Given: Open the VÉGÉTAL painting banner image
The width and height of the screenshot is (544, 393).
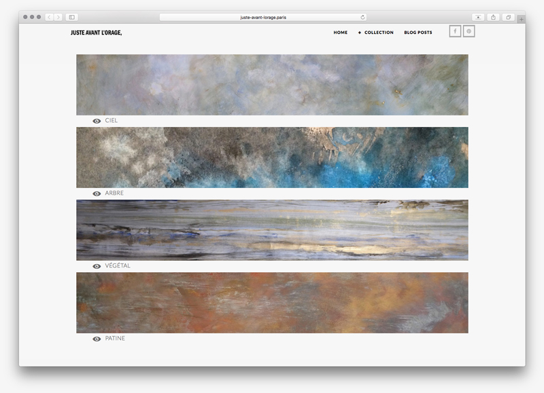Looking at the screenshot, I should [x=273, y=230].
